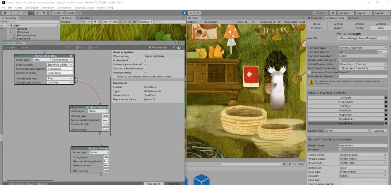Image resolution: width=391 pixels, height=185 pixels.
Task: Toggle 'Unfreeze pause Menus?' checkbox
Action: [x=145, y=64]
